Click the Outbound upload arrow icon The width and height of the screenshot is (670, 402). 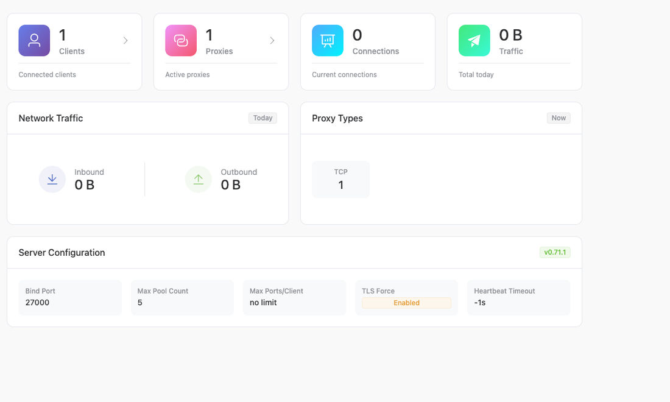[x=199, y=180]
